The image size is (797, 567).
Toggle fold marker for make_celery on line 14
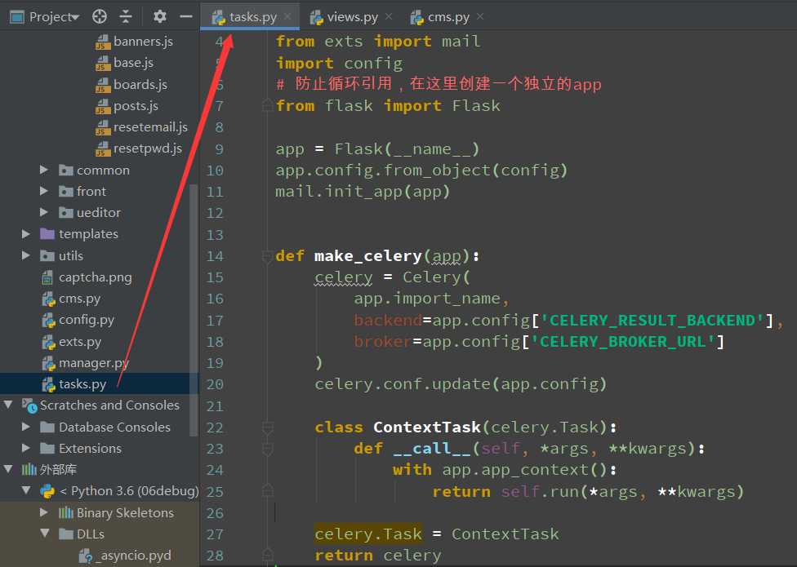coord(267,256)
